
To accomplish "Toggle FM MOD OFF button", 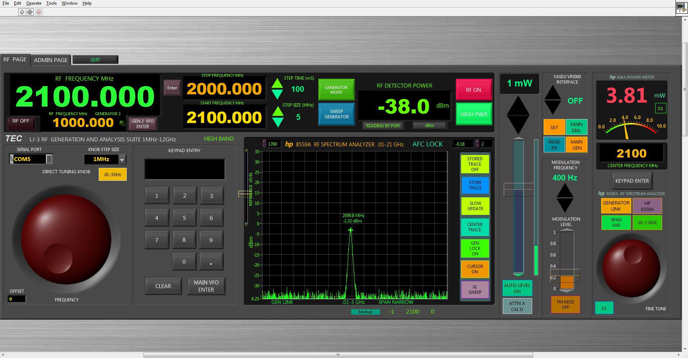I will pos(565,305).
